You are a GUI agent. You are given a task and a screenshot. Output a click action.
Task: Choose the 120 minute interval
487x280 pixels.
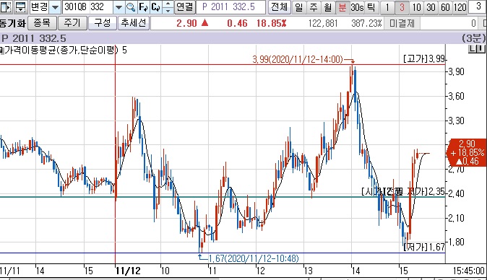pos(460,7)
